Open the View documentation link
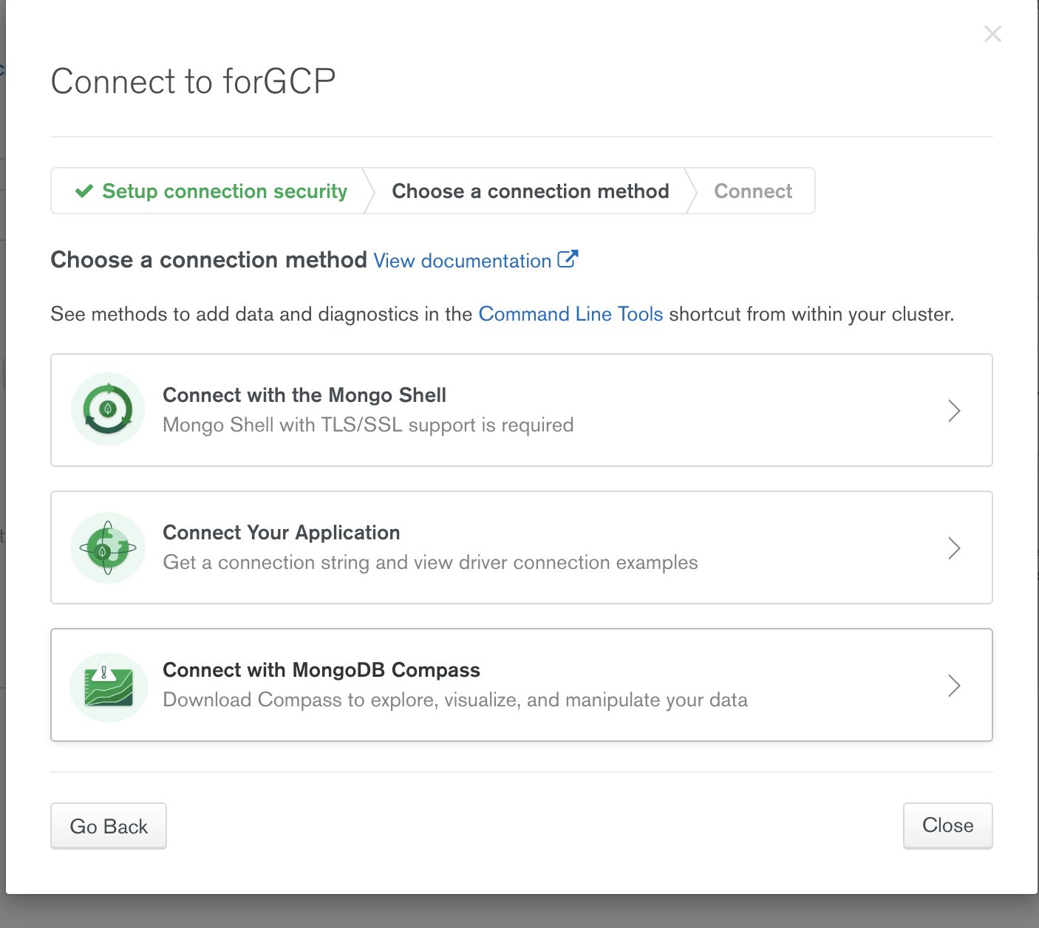 [462, 261]
